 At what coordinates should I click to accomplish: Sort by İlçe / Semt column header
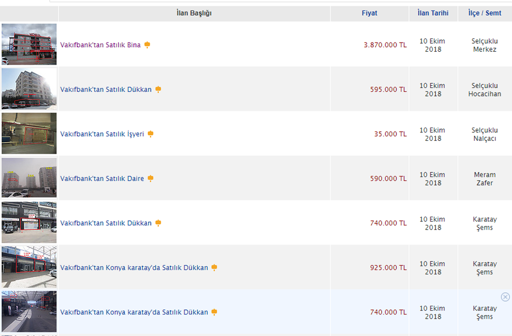485,13
